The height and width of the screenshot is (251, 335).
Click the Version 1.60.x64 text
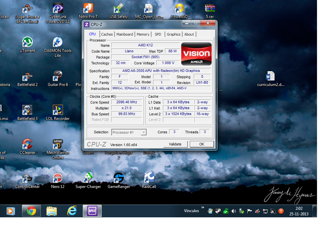pos(123,145)
